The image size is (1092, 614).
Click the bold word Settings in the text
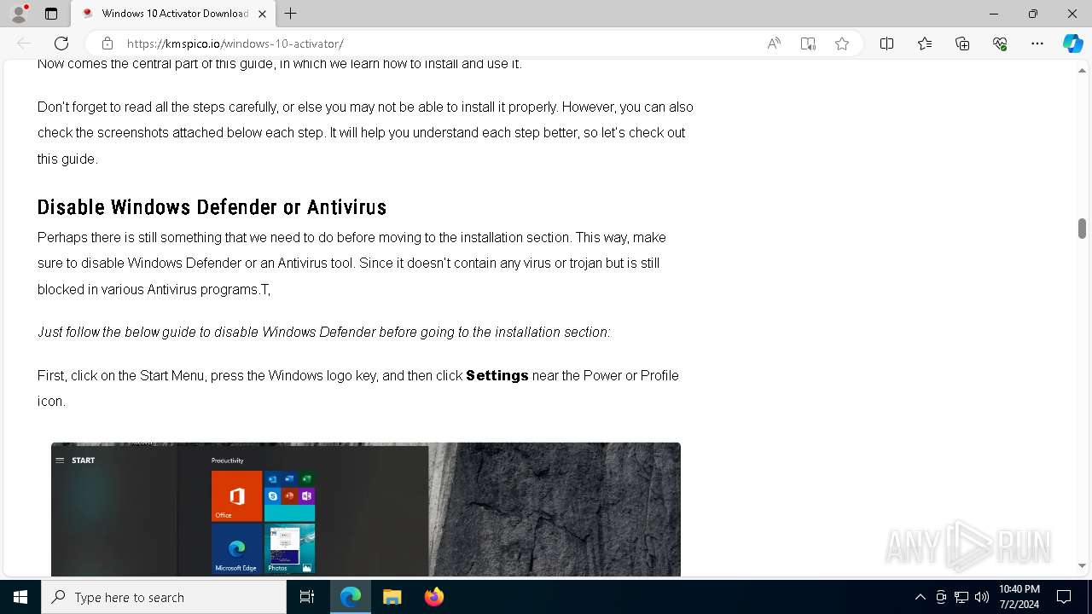tap(497, 375)
